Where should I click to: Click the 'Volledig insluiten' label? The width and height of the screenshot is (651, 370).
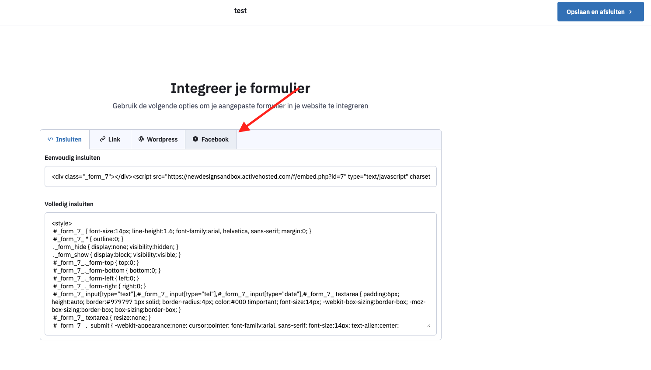(69, 204)
